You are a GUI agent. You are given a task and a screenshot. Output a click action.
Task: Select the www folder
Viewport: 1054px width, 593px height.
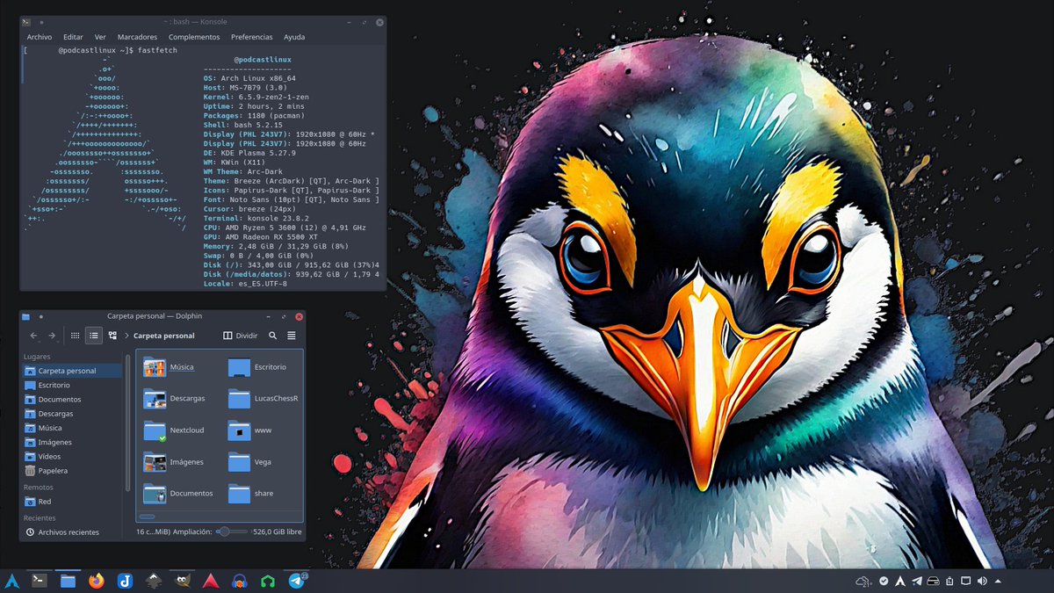coord(250,430)
